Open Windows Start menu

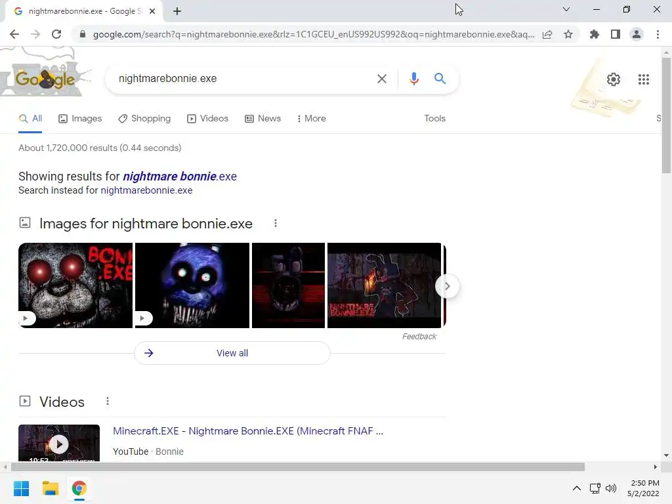pos(22,488)
